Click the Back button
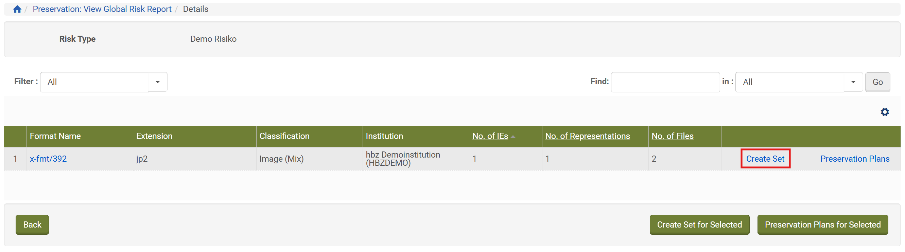 [32, 224]
